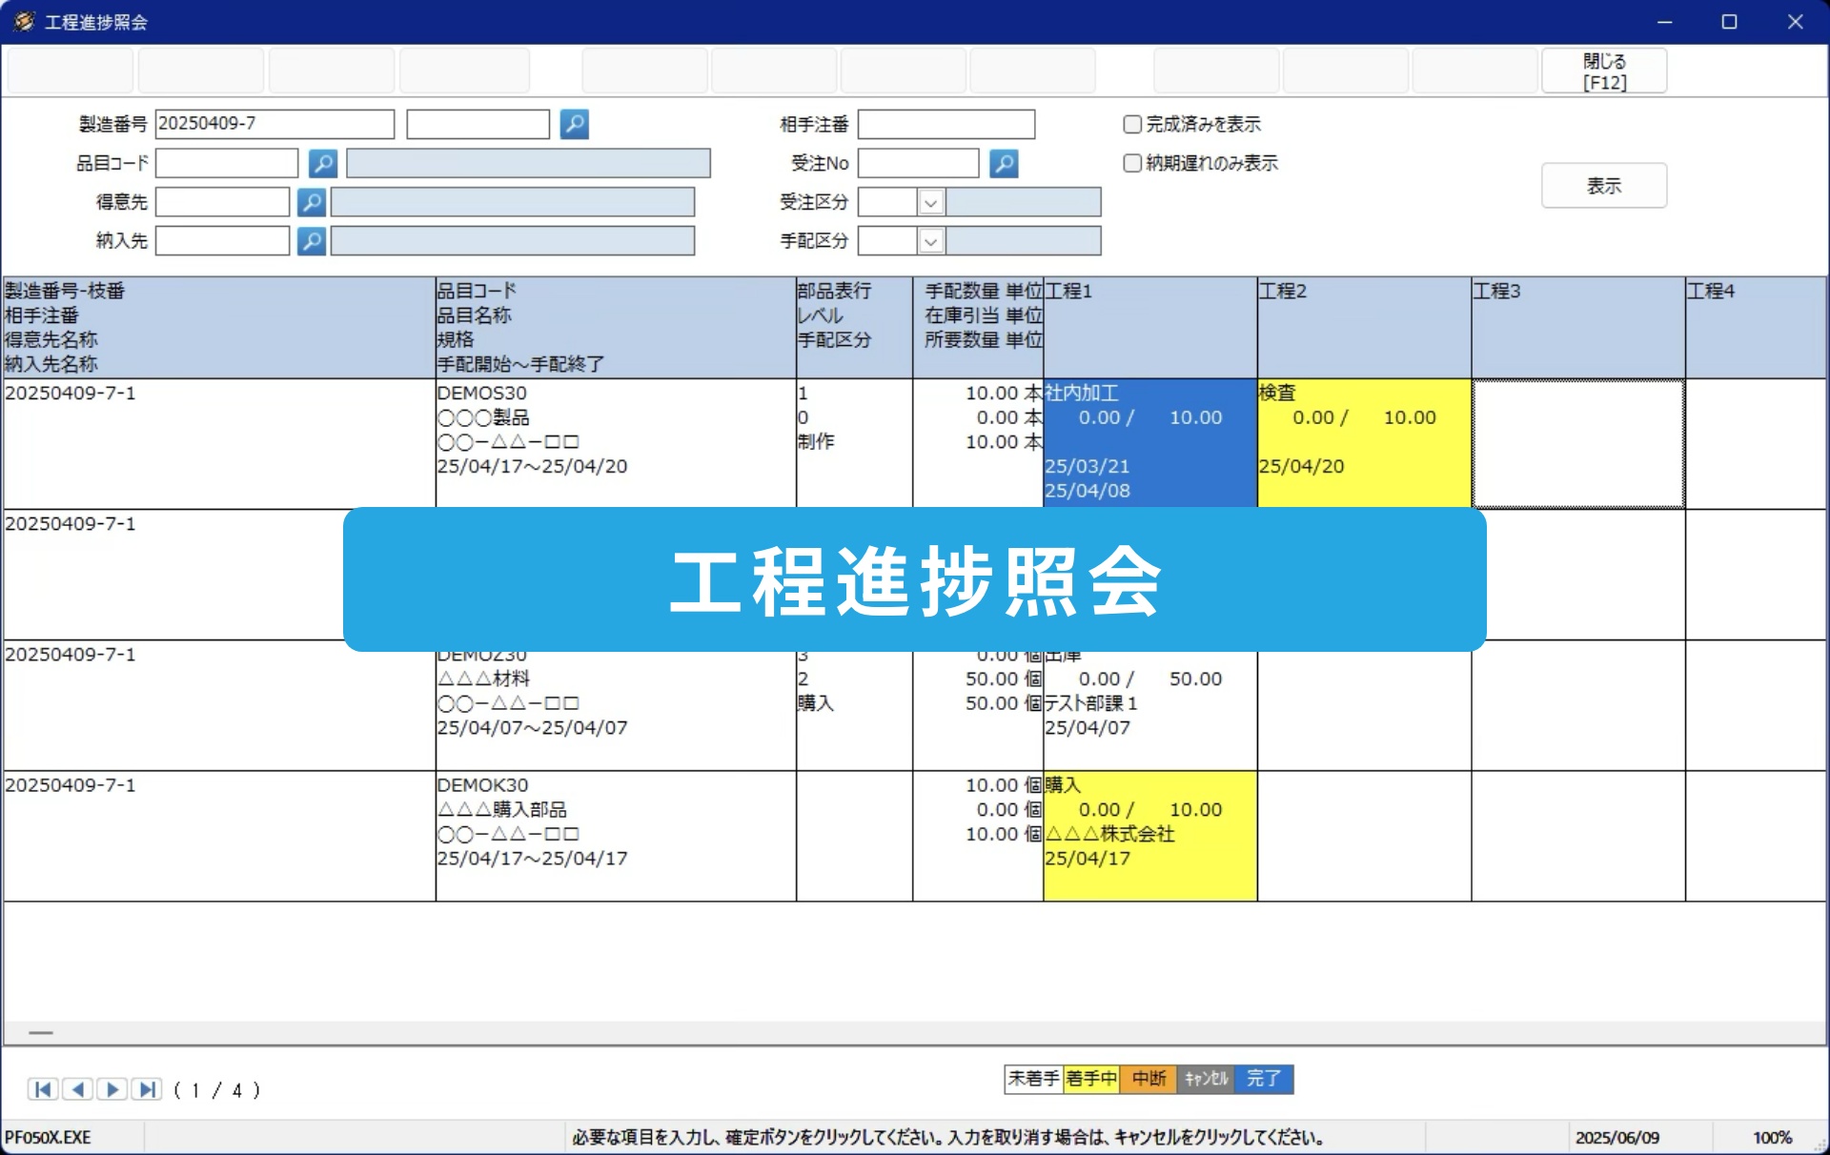Screen dimensions: 1830x1155
Task: Toggle 納期遅れのみ表示 checkbox
Action: point(1132,163)
